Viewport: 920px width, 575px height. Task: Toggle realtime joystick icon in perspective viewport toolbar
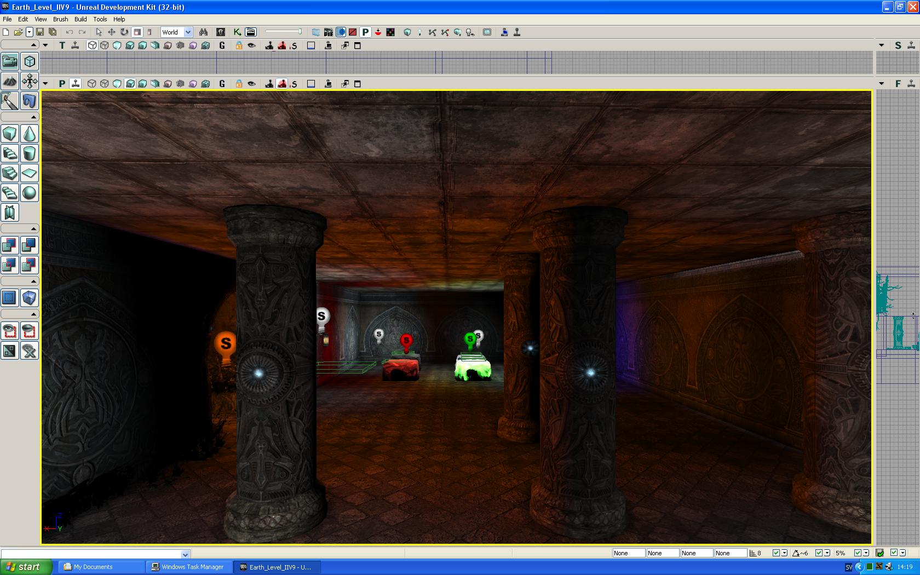[x=76, y=84]
